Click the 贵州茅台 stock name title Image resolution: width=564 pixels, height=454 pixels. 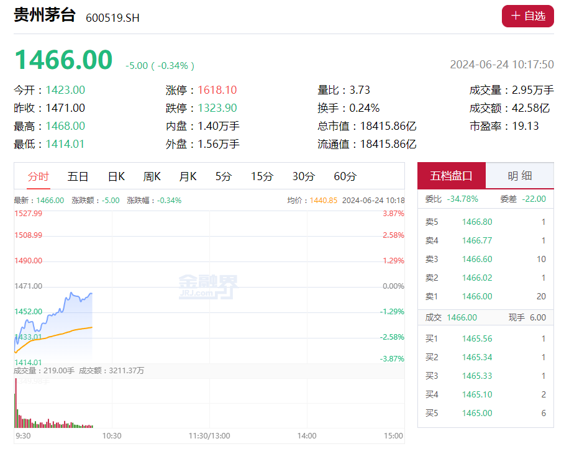point(45,16)
